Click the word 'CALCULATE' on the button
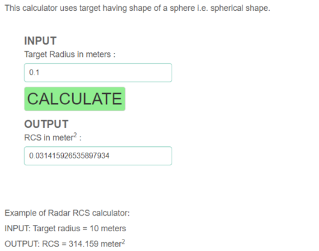Screen dimensions: 319x251 coord(75,99)
